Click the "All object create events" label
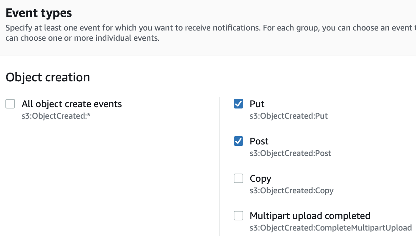Viewport: 416px width, 238px height. click(71, 104)
